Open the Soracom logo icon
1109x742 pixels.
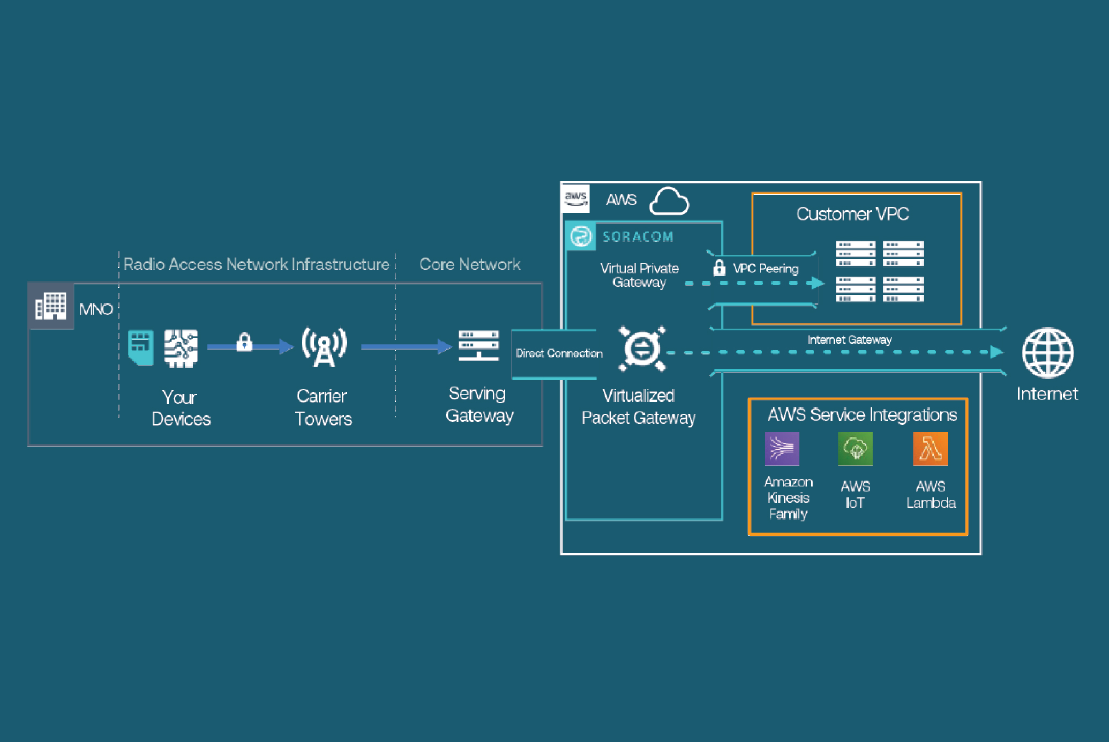point(581,236)
